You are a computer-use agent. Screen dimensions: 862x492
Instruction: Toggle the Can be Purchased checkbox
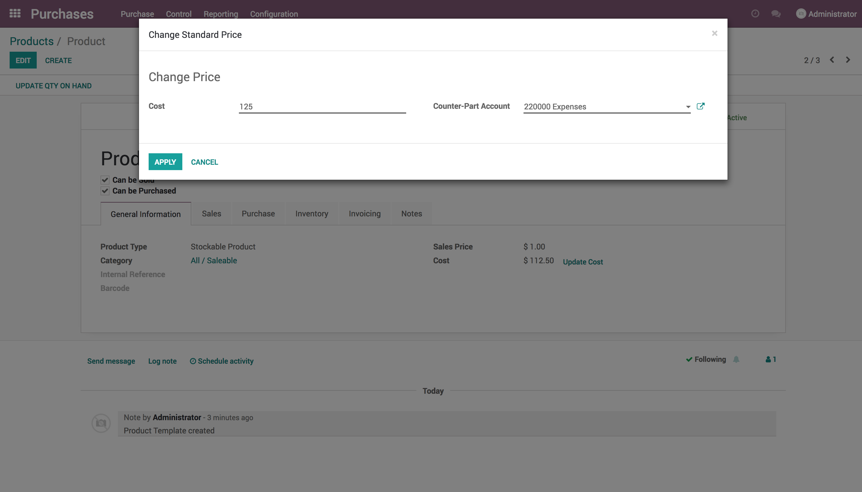click(105, 191)
